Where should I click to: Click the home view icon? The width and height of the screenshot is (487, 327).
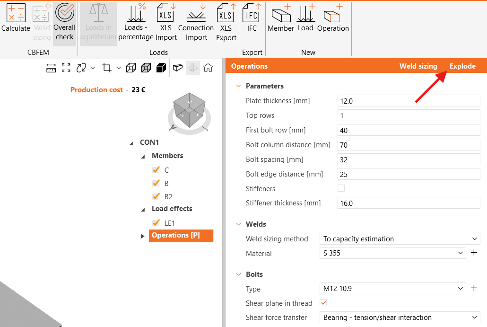(x=208, y=68)
